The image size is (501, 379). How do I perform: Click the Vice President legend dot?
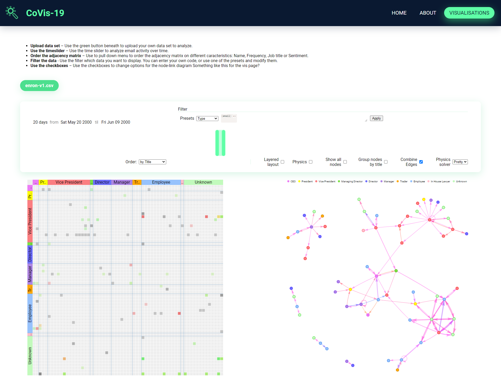(x=316, y=181)
